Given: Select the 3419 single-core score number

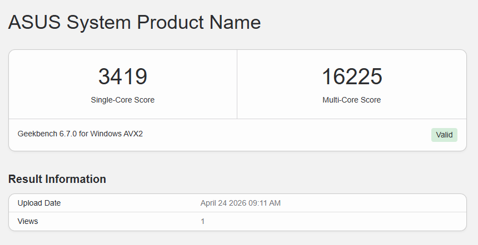Looking at the screenshot, I should tap(123, 76).
